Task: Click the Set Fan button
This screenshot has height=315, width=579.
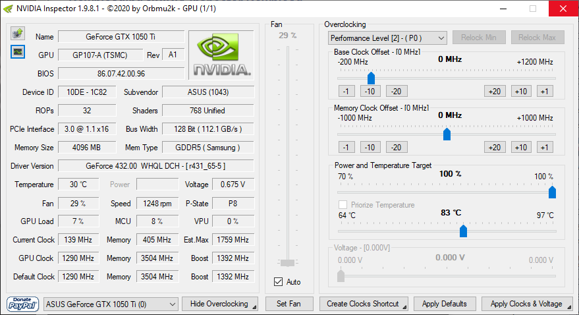Action: pyautogui.click(x=289, y=304)
